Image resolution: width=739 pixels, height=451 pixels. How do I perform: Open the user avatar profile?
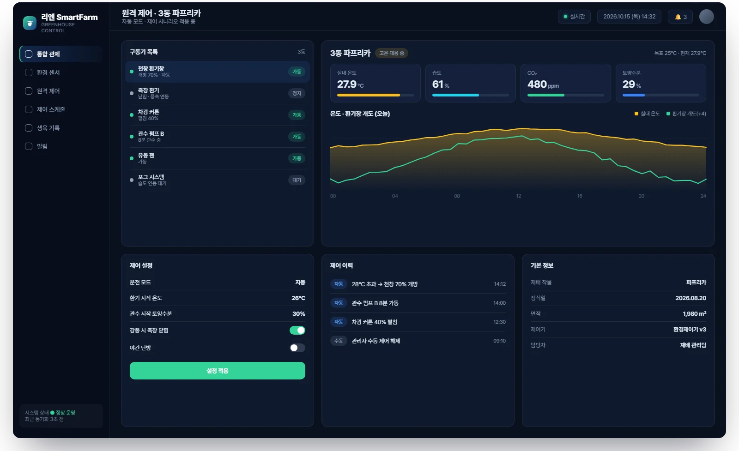[706, 17]
